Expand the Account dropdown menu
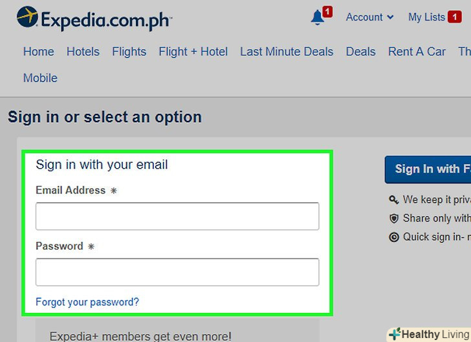Image resolution: width=471 pixels, height=342 pixels. click(x=369, y=17)
